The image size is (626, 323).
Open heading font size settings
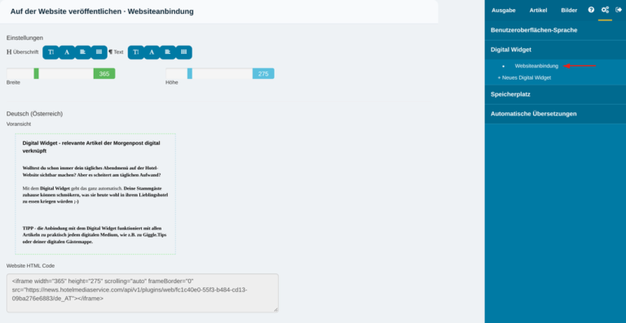point(51,52)
